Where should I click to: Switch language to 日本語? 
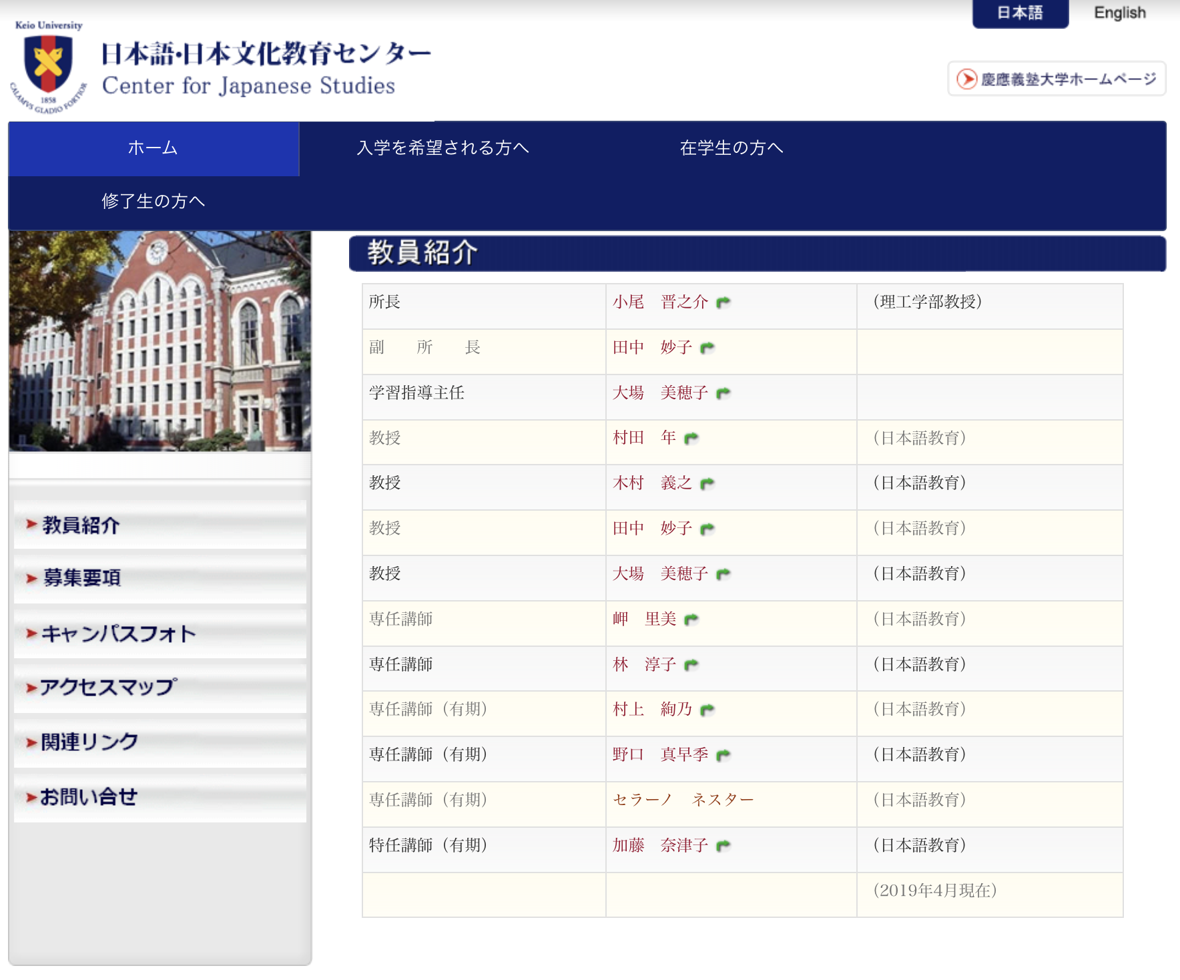point(1020,13)
